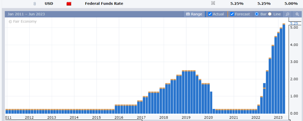Image resolution: width=303 pixels, height=121 pixels.
Task: Click the 5.25 current value marker
Action: 294,24
